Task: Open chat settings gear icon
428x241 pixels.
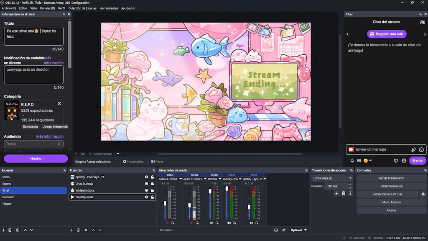Action: click(x=404, y=161)
